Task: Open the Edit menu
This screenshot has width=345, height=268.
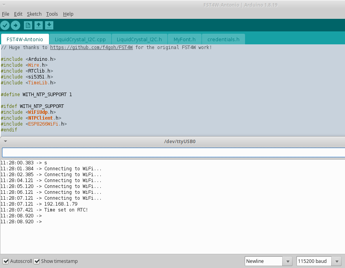Action: (x=18, y=14)
